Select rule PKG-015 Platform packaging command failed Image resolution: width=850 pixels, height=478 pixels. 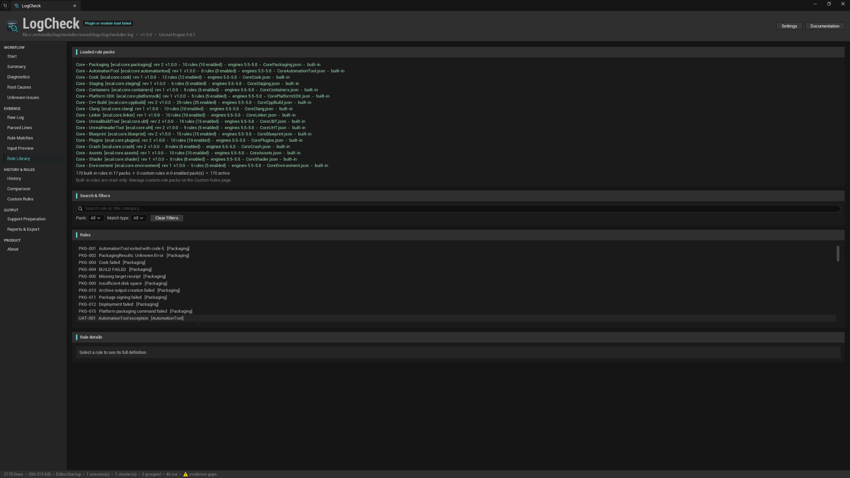[456, 311]
